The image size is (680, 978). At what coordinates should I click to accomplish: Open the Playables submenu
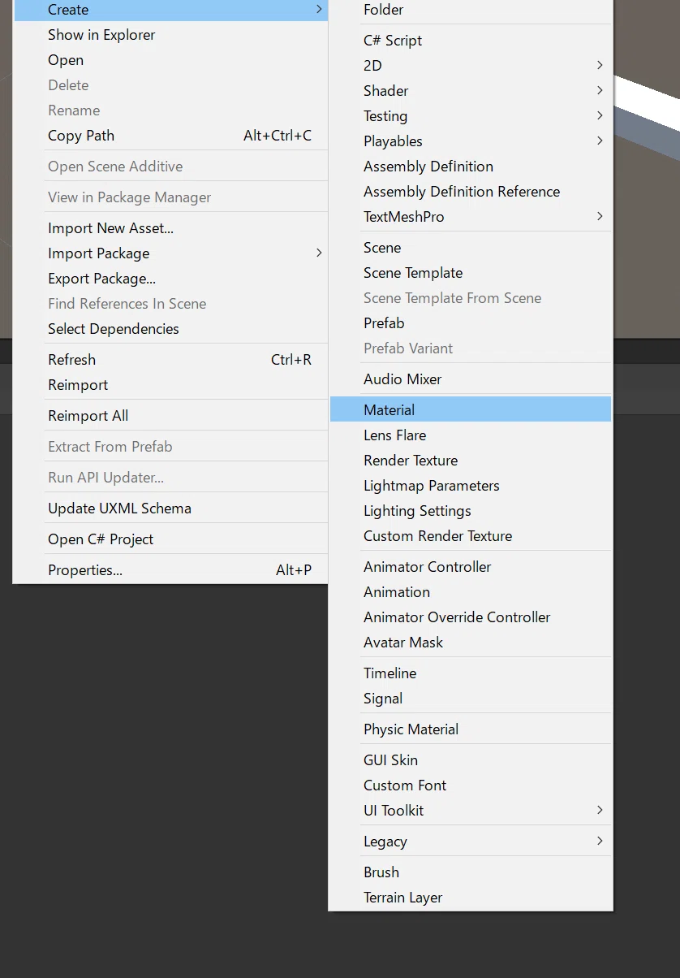click(471, 141)
